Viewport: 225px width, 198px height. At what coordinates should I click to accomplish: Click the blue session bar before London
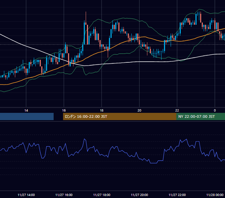[x=27, y=116]
